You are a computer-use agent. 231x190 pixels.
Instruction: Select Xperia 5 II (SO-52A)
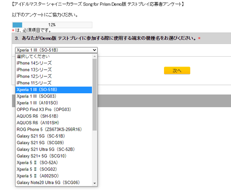(x=54, y=163)
